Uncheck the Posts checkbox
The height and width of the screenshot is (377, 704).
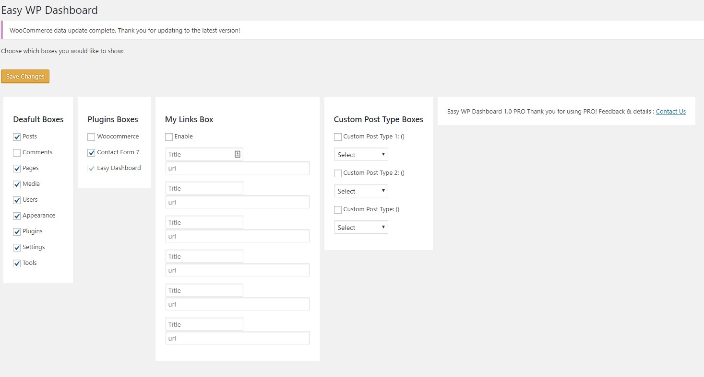click(x=17, y=137)
